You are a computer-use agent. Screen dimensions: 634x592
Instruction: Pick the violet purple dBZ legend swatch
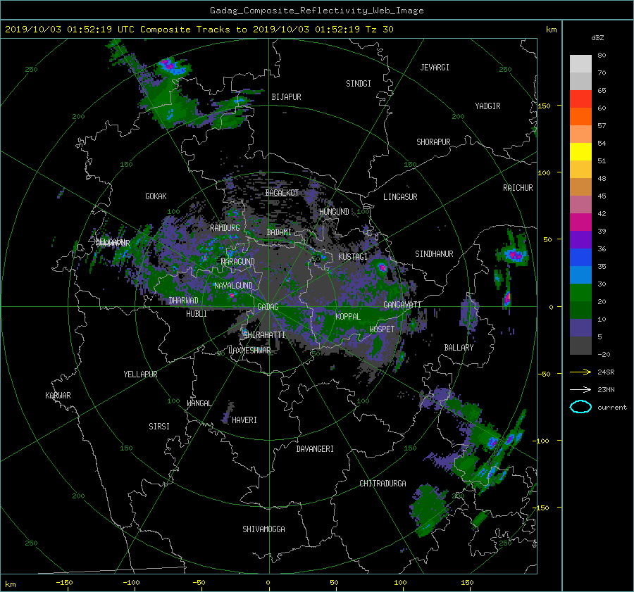pyautogui.click(x=580, y=239)
